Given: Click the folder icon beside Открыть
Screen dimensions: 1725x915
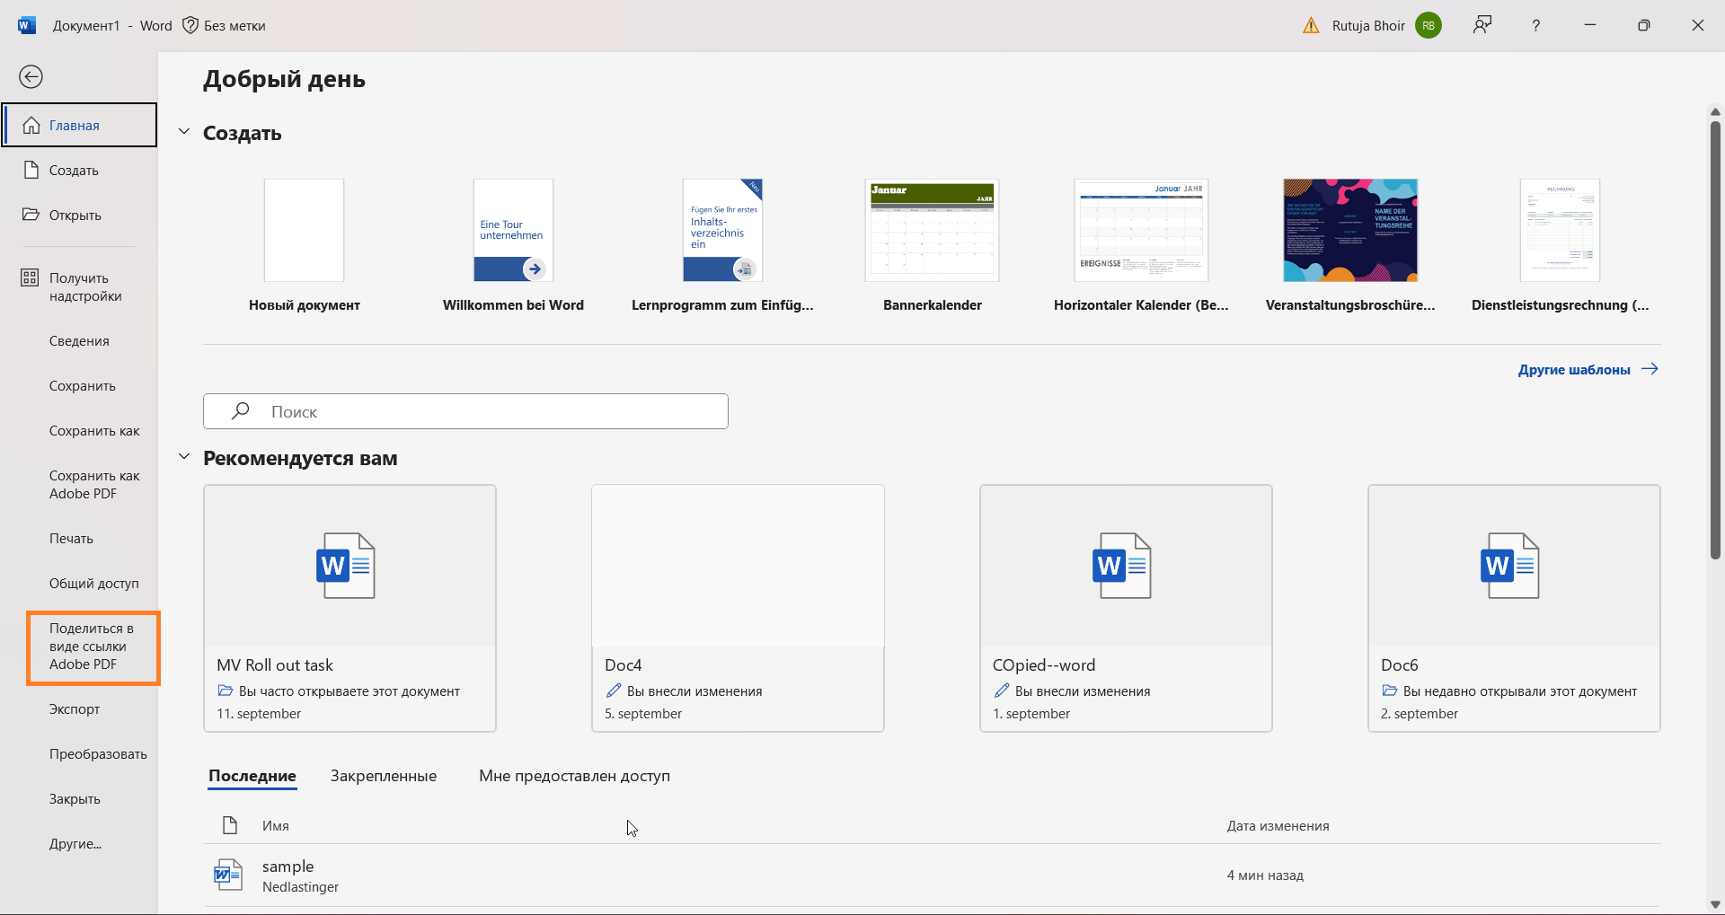Looking at the screenshot, I should tap(31, 215).
